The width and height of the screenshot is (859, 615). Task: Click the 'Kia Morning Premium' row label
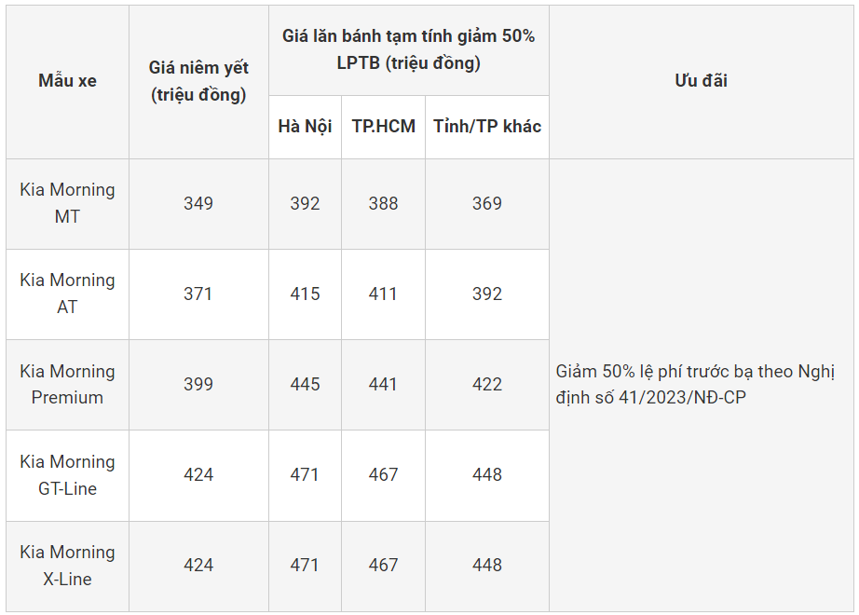click(x=67, y=384)
